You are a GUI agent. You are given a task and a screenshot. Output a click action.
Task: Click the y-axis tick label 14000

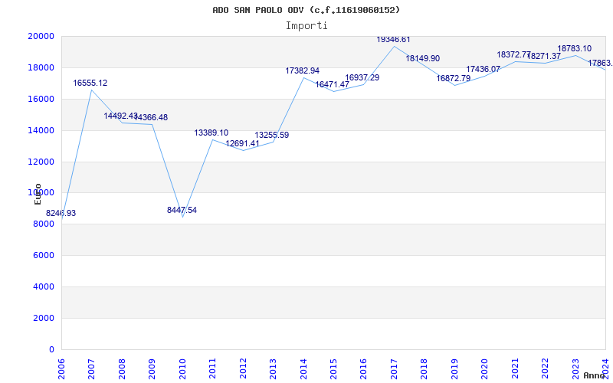pyautogui.click(x=41, y=130)
